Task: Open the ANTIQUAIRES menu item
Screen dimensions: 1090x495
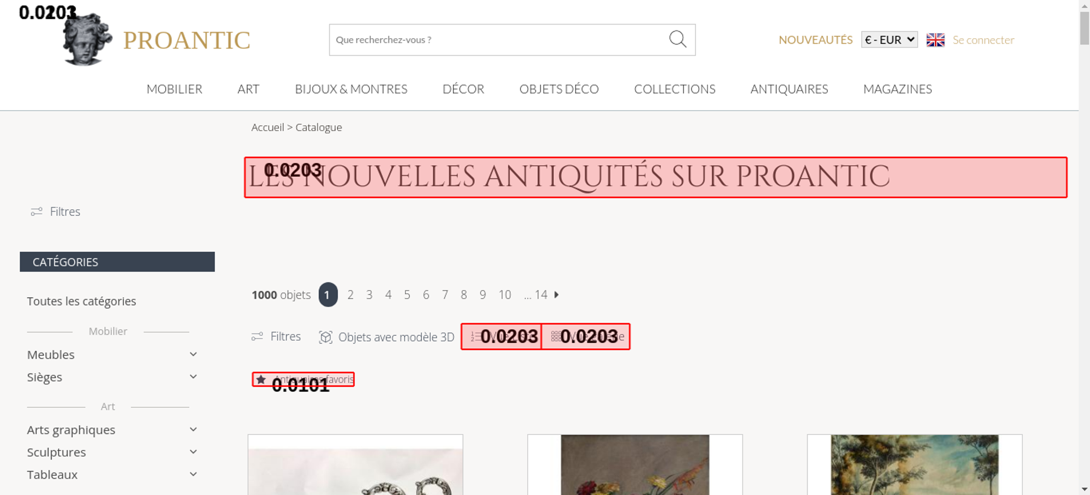Action: (x=789, y=89)
